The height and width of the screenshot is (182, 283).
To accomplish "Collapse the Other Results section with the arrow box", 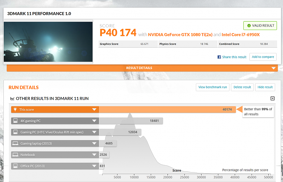I will 272,99.
